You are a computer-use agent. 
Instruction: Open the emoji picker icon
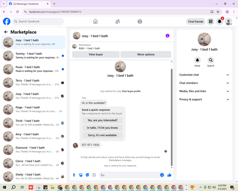click(x=162, y=175)
